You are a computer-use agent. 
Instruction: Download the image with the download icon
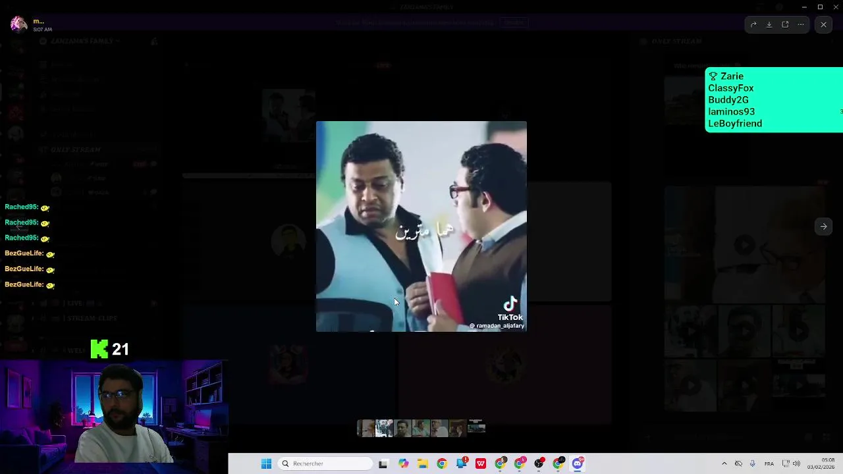click(x=769, y=24)
